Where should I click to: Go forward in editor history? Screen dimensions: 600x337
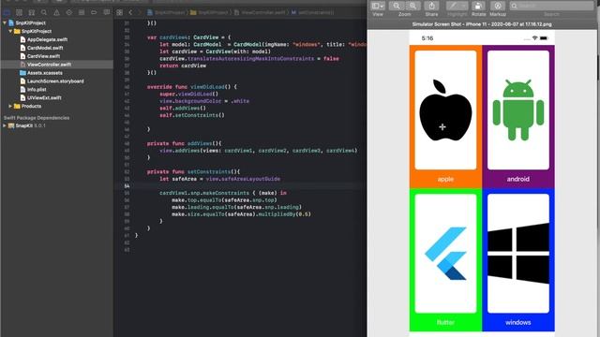(139, 12)
